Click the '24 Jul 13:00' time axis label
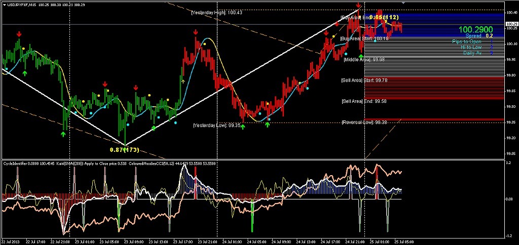Viewport: 519px width, 245px height. [307, 241]
